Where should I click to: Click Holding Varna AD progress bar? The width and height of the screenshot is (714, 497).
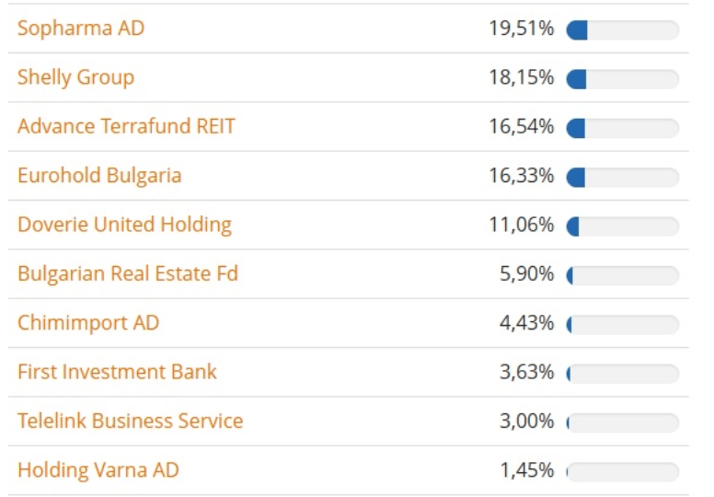coord(623,471)
